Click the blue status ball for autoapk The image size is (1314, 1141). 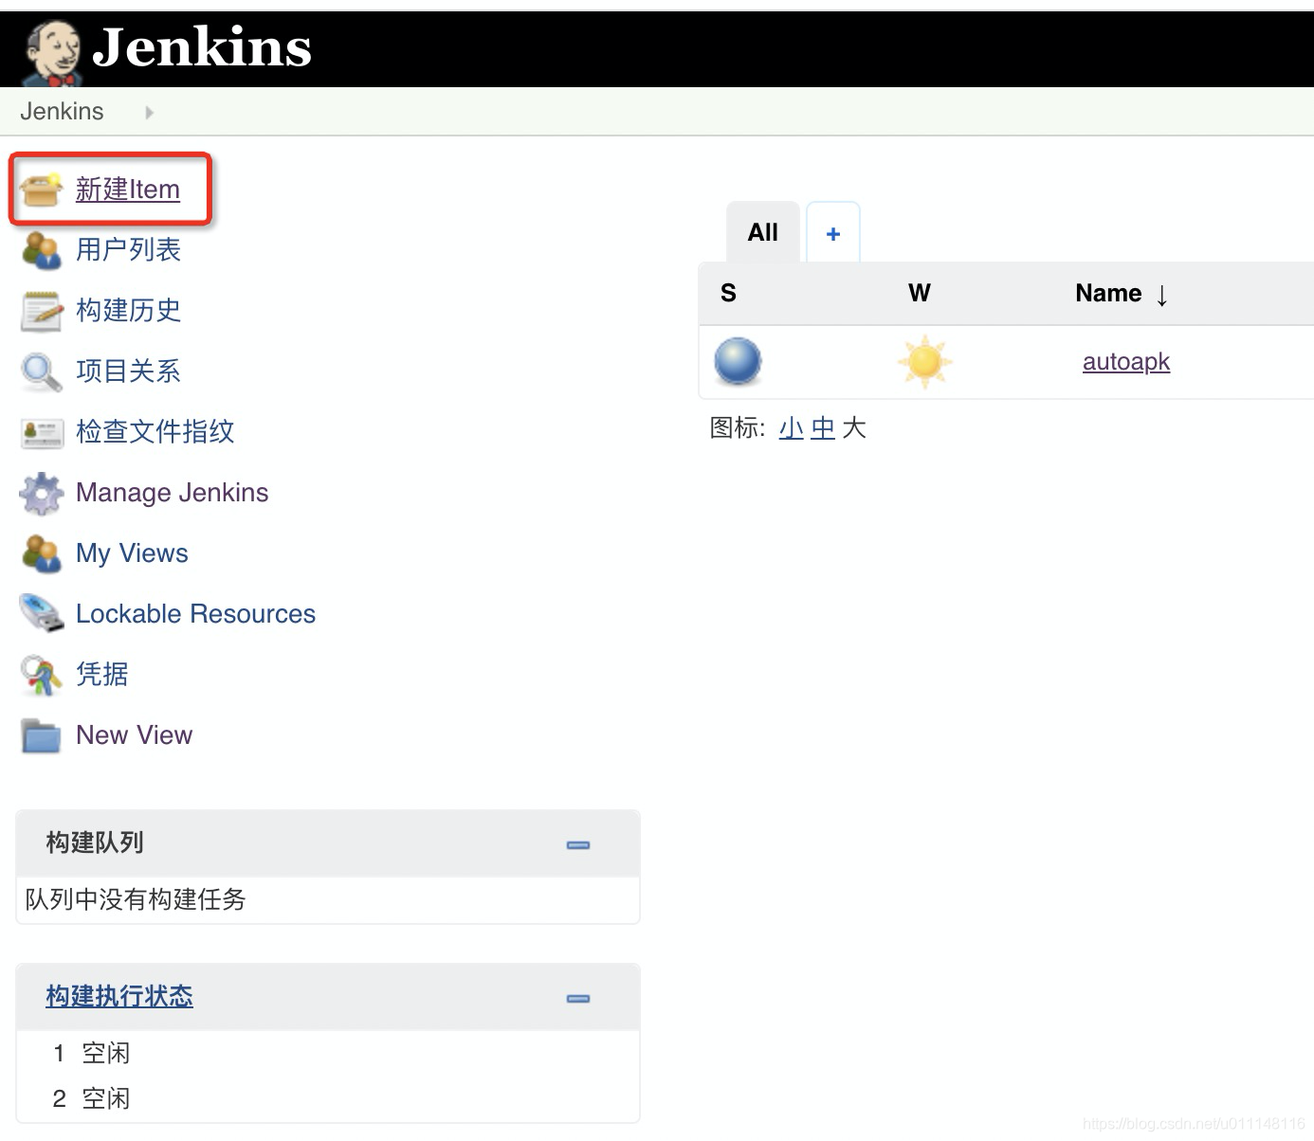[x=738, y=362]
